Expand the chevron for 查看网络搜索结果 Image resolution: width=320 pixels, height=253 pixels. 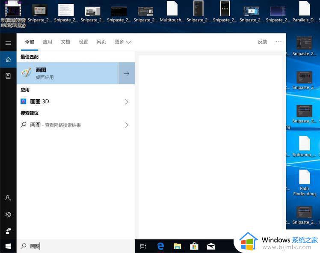tap(127, 125)
